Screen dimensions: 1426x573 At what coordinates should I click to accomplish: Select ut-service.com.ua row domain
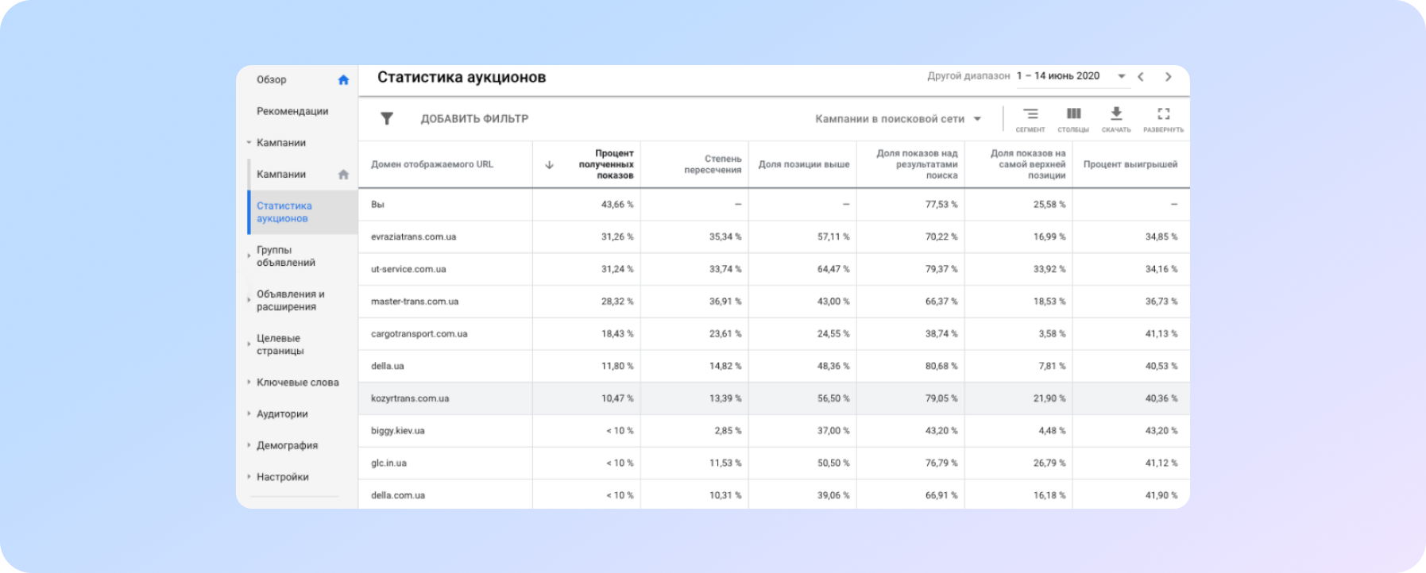408,269
